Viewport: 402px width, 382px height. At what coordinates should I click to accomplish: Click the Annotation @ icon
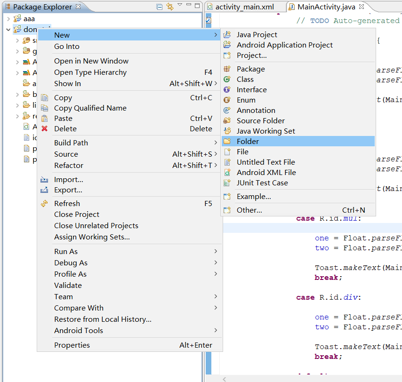[x=227, y=110]
